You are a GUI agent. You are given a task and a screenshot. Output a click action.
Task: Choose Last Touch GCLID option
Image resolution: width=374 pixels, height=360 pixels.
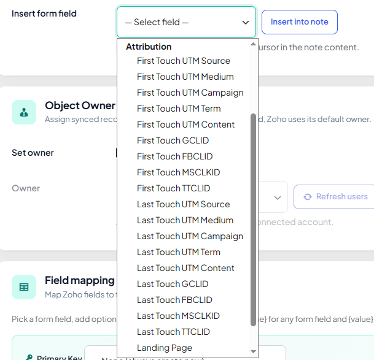tap(183, 284)
